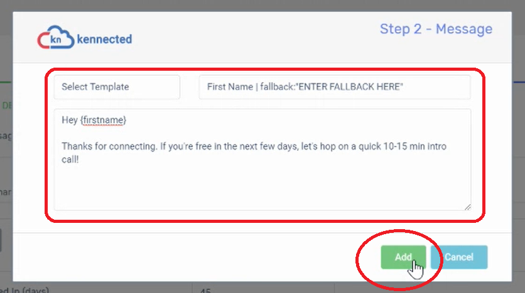Click the 45 value behind the dialog

205,290
